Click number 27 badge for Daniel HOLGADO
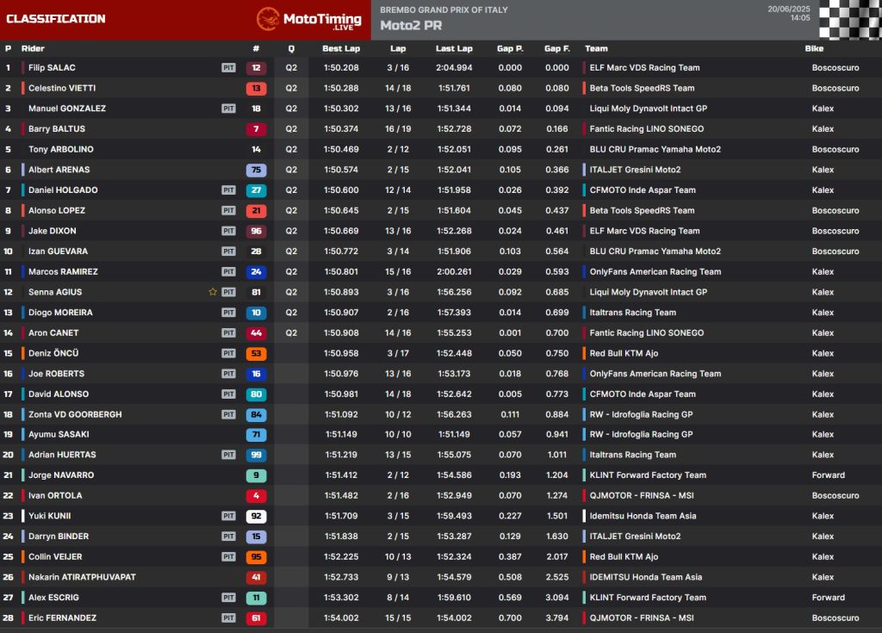Screen dimensions: 882x633 tap(256, 190)
